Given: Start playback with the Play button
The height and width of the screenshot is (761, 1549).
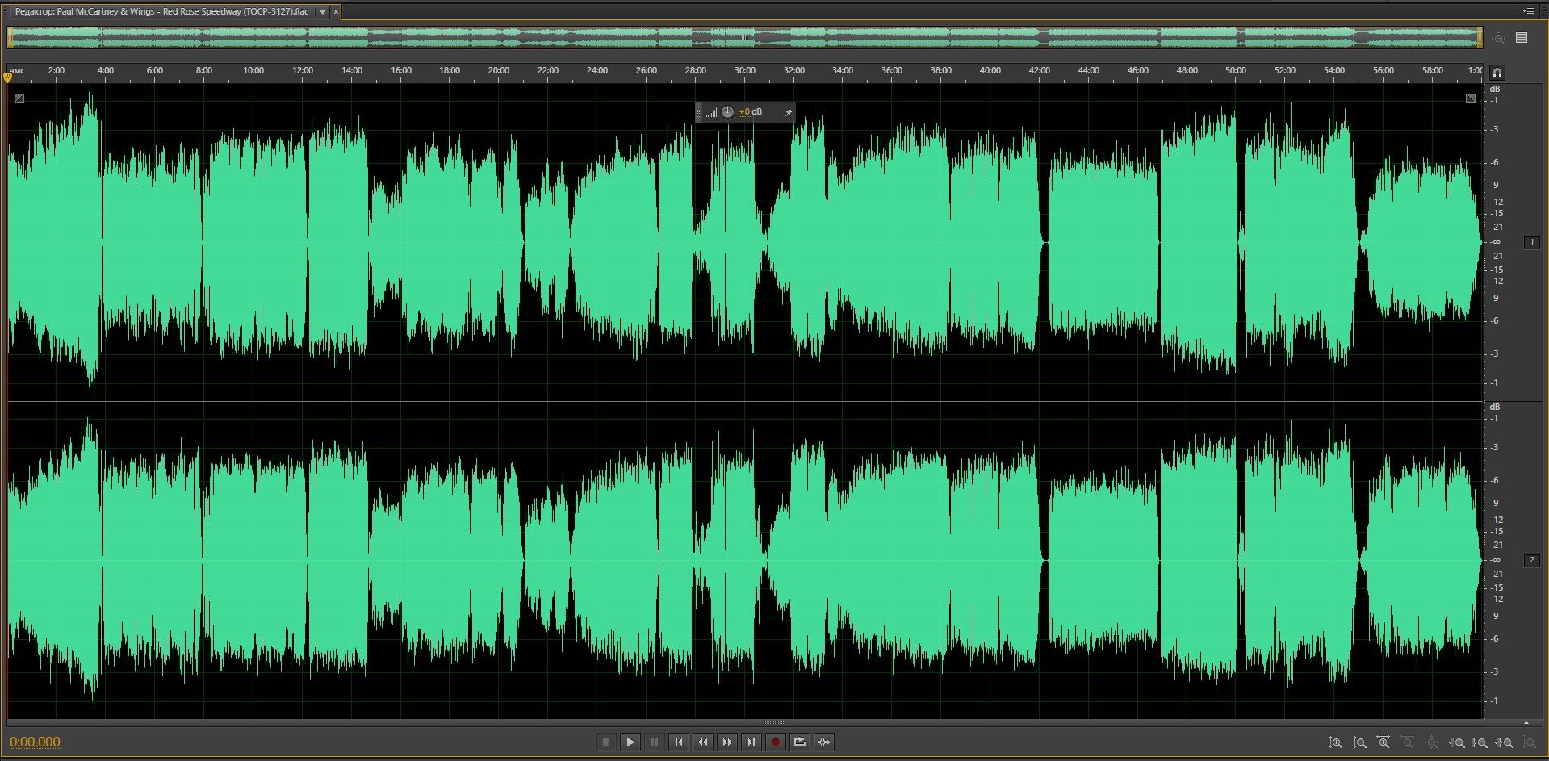Looking at the screenshot, I should pos(630,742).
